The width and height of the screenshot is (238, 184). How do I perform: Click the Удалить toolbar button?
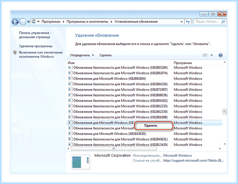tap(106, 55)
